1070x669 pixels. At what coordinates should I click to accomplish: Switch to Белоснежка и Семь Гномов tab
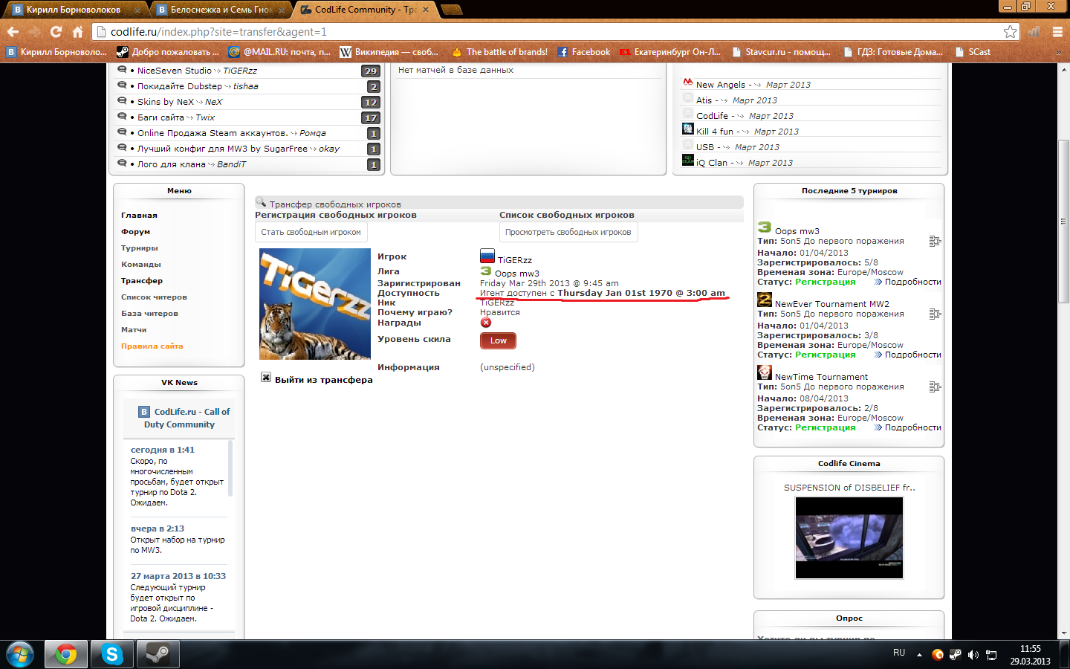tap(221, 10)
